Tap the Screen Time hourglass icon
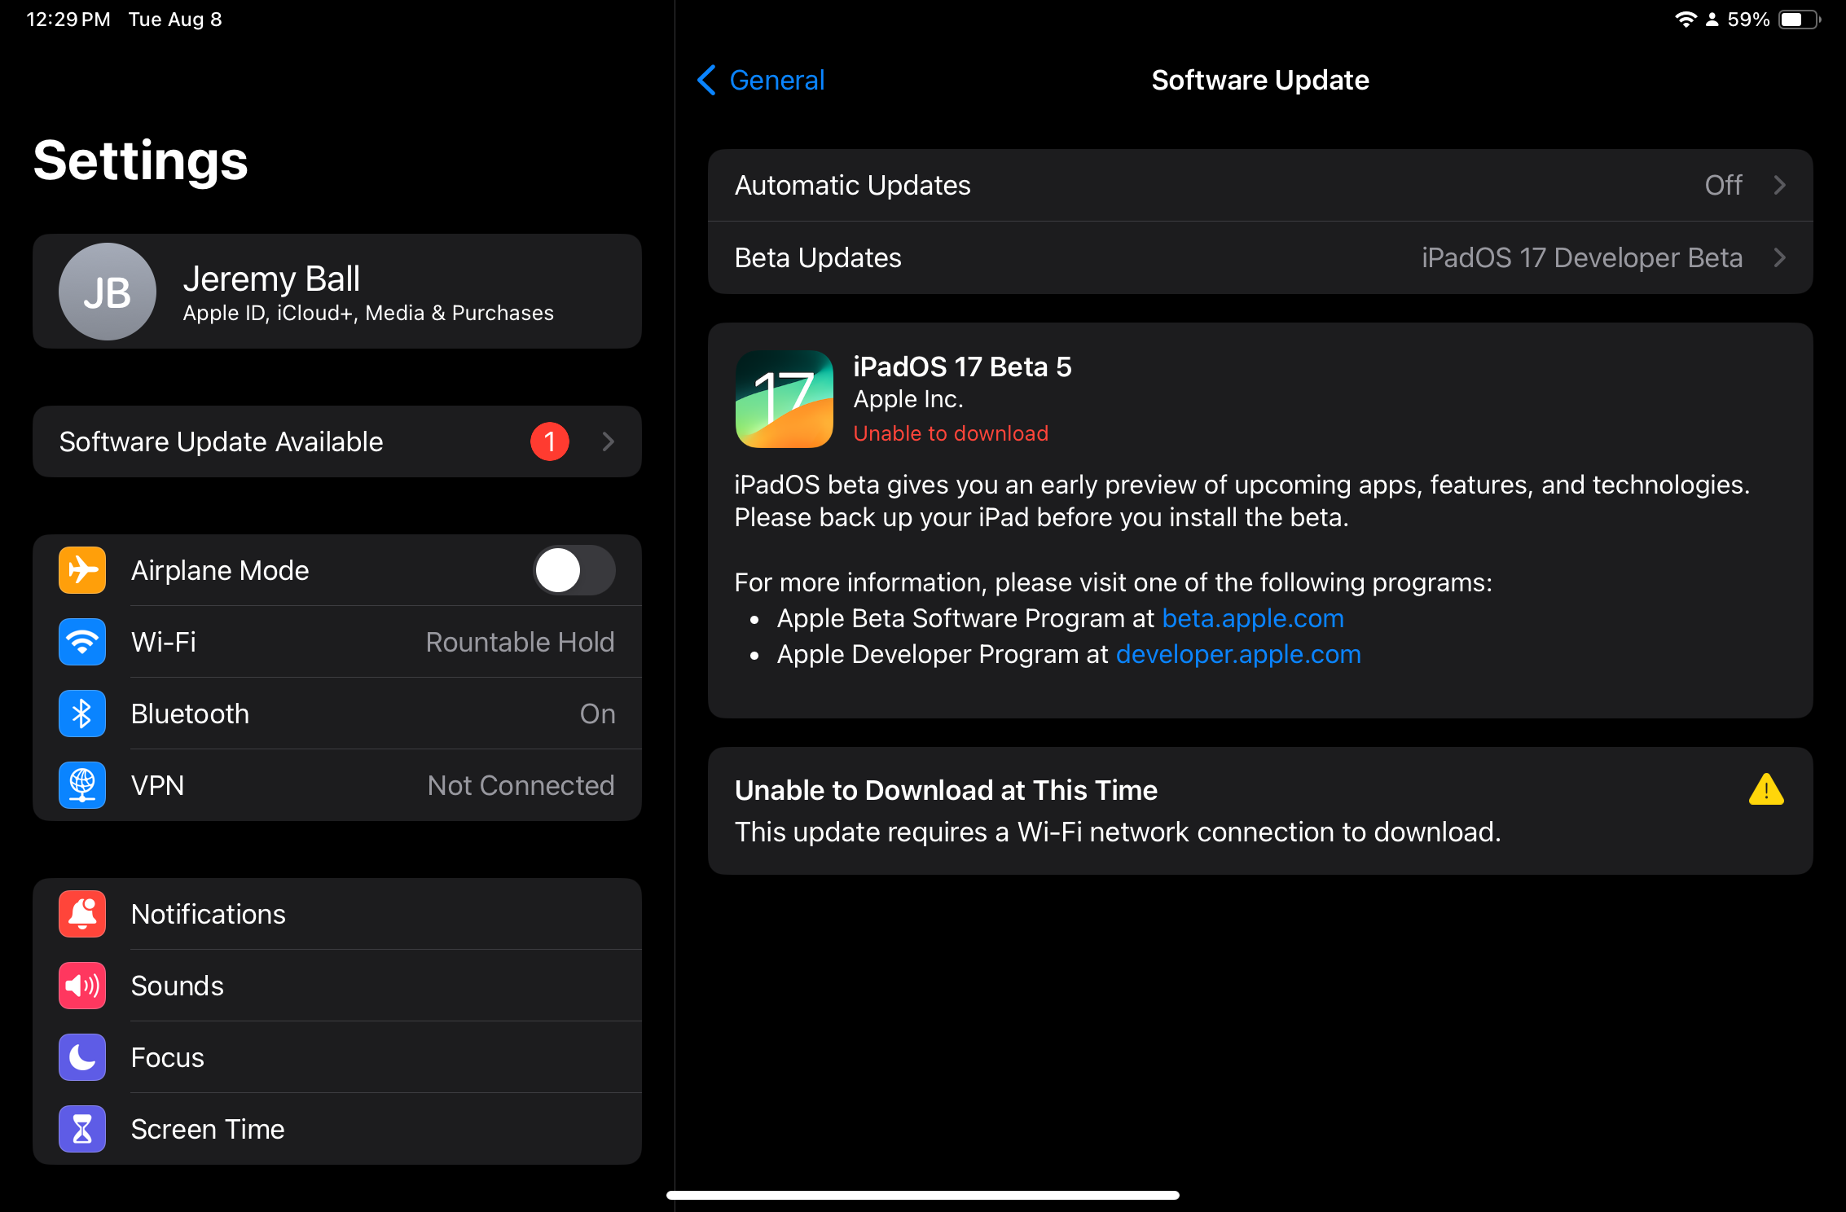Viewport: 1846px width, 1212px height. (82, 1129)
